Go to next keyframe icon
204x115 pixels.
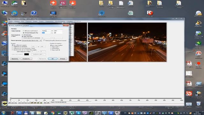point(35,103)
